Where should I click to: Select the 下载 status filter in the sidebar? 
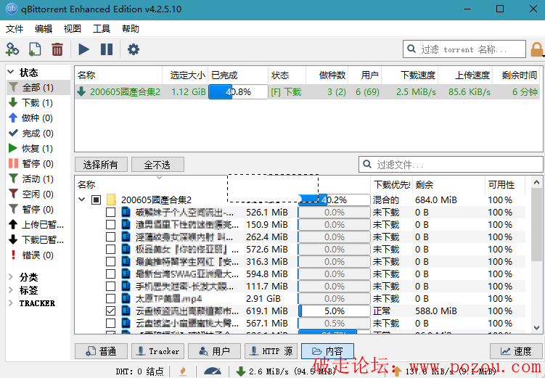tap(29, 103)
